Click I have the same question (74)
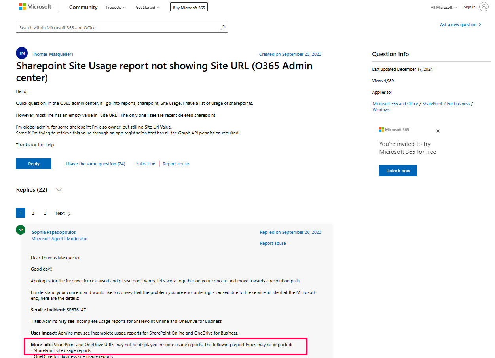Image resolution: width=495 pixels, height=358 pixels. point(95,164)
